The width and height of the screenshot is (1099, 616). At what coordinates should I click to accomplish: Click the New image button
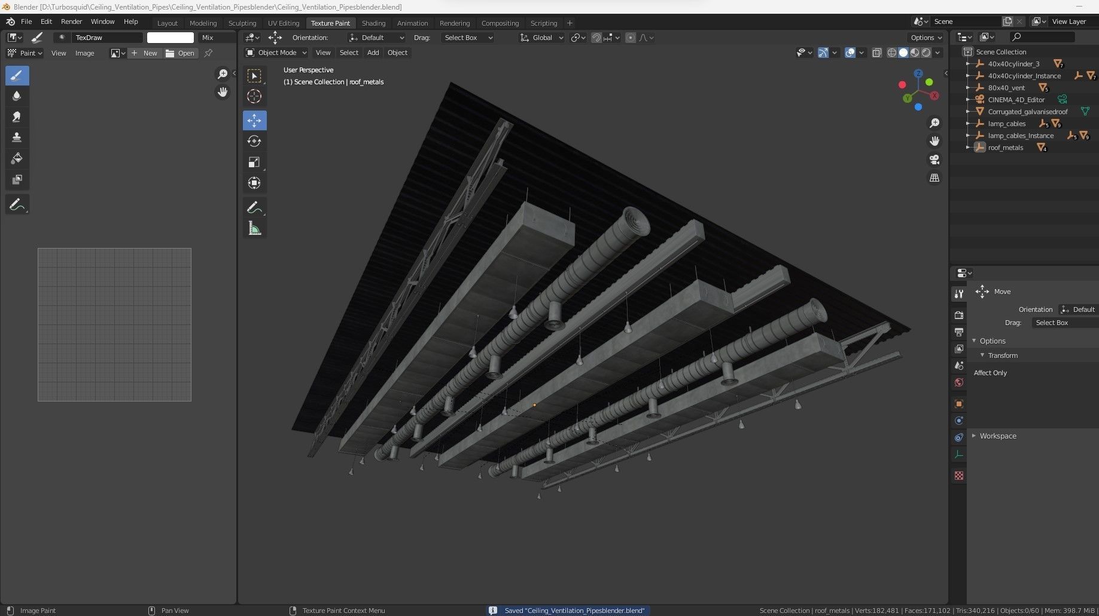pos(144,53)
